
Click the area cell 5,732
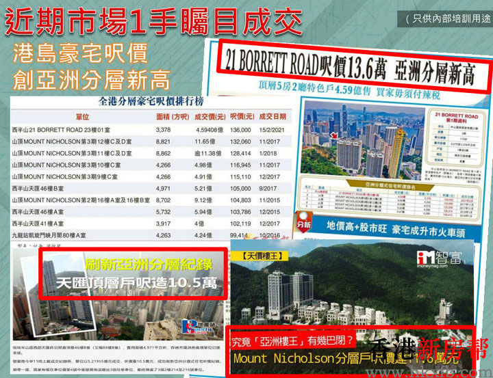163,212
